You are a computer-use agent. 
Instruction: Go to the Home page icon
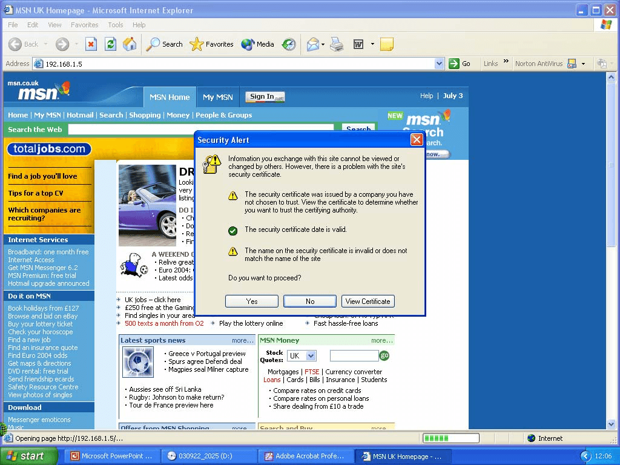(x=130, y=44)
